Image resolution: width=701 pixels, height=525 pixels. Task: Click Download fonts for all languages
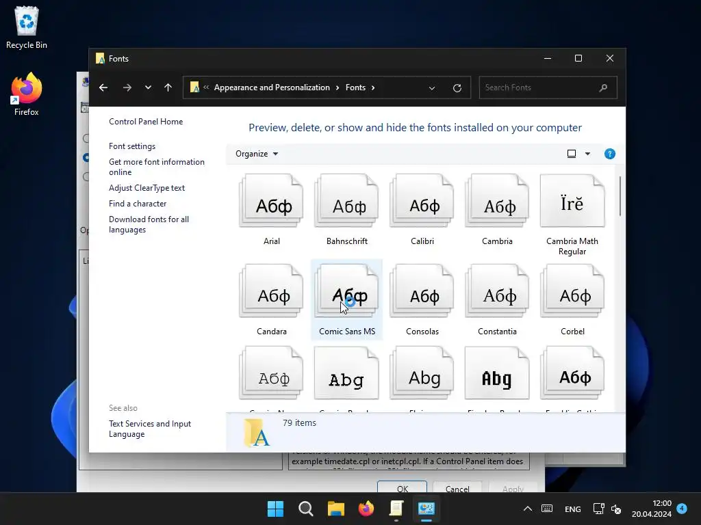(x=149, y=224)
